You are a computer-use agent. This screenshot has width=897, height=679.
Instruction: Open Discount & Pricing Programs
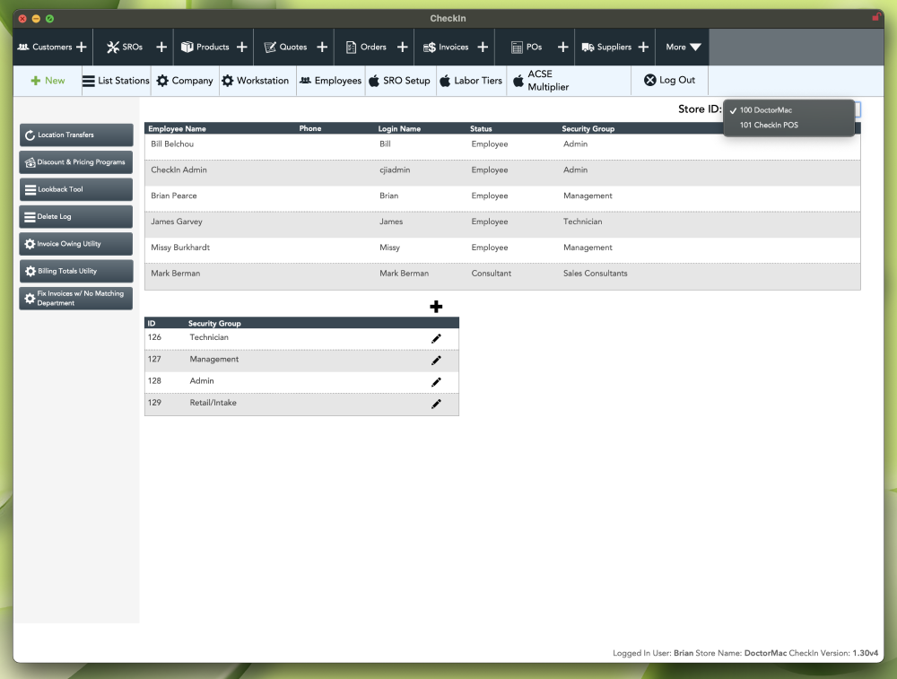tap(76, 162)
